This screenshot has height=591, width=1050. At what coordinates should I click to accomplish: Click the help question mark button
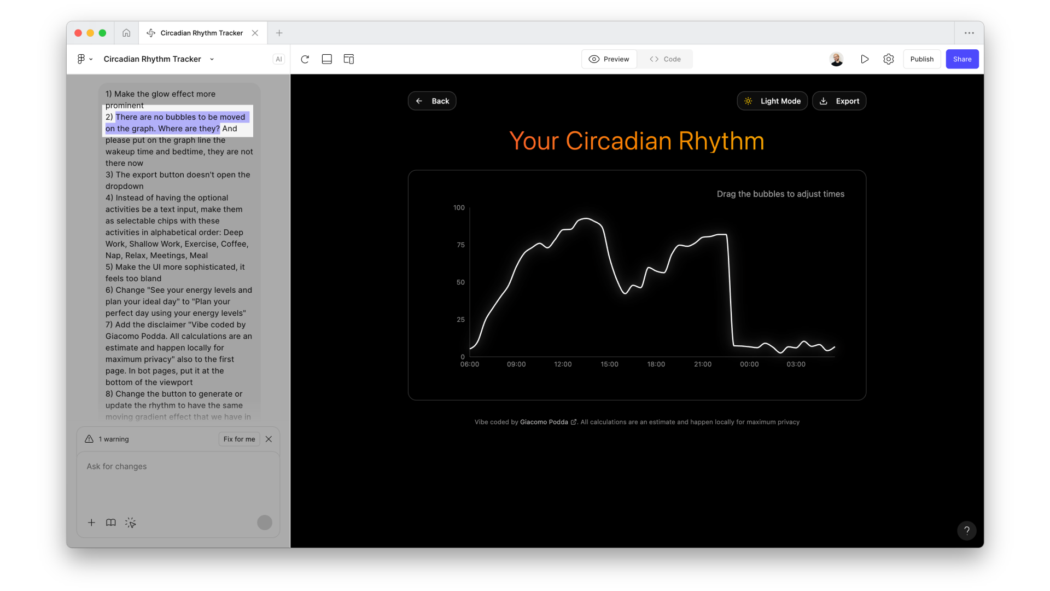(x=966, y=530)
